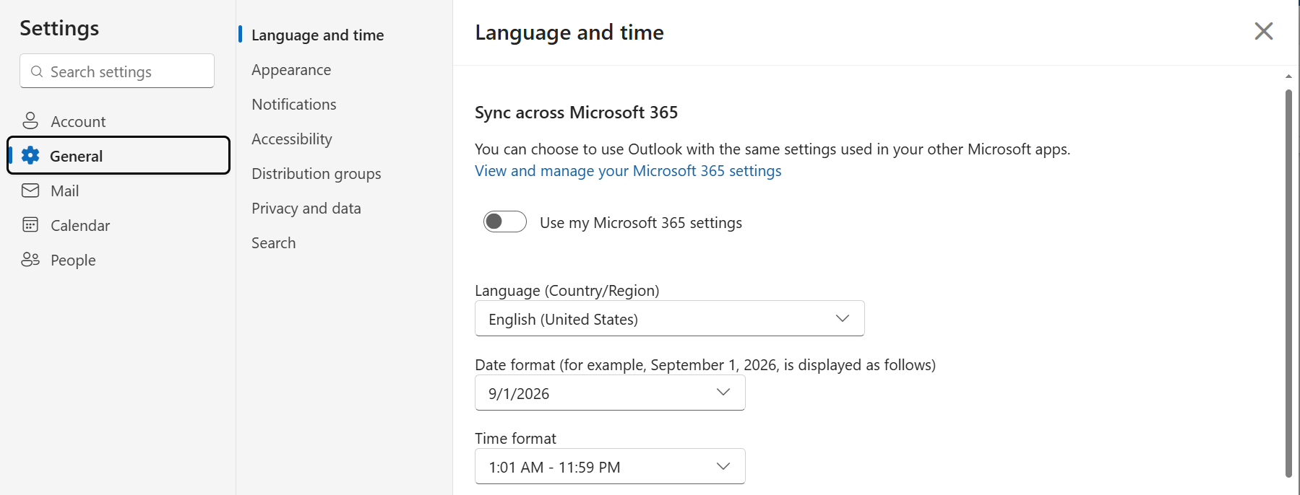Image resolution: width=1300 pixels, height=495 pixels.
Task: Click the Calendar icon in sidebar
Action: 30,225
